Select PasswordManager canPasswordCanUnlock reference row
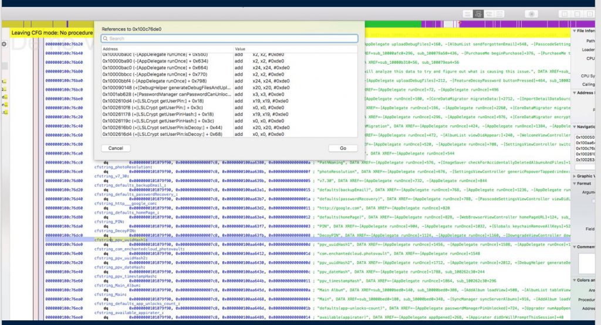 point(167,94)
